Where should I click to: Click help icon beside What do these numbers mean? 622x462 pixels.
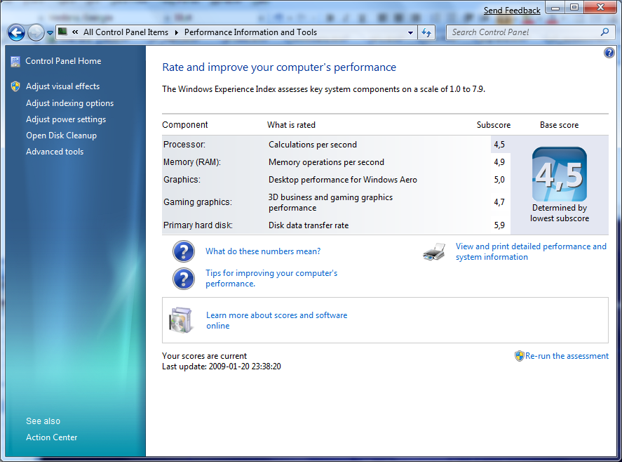(184, 251)
